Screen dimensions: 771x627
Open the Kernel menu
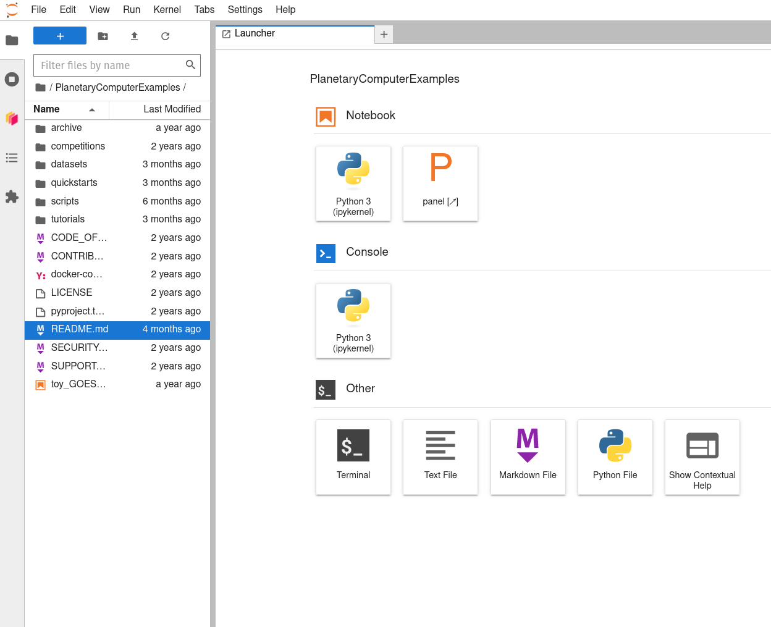pyautogui.click(x=167, y=9)
